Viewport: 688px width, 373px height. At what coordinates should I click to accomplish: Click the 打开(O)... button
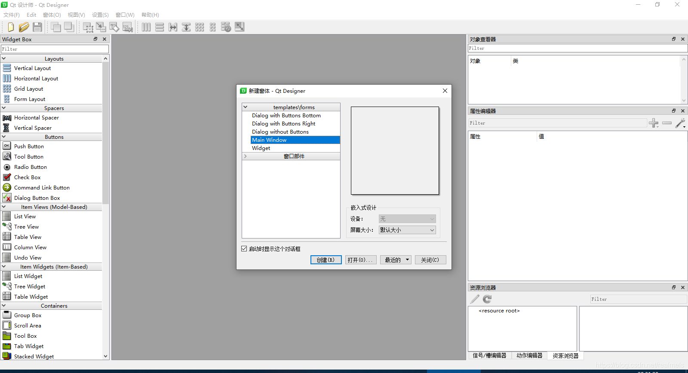pos(361,260)
